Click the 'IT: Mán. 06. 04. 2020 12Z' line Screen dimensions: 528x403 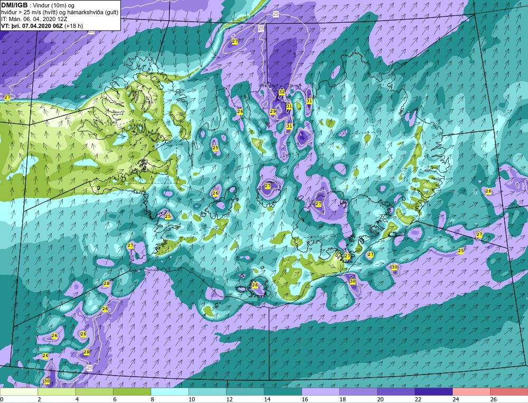coord(34,19)
